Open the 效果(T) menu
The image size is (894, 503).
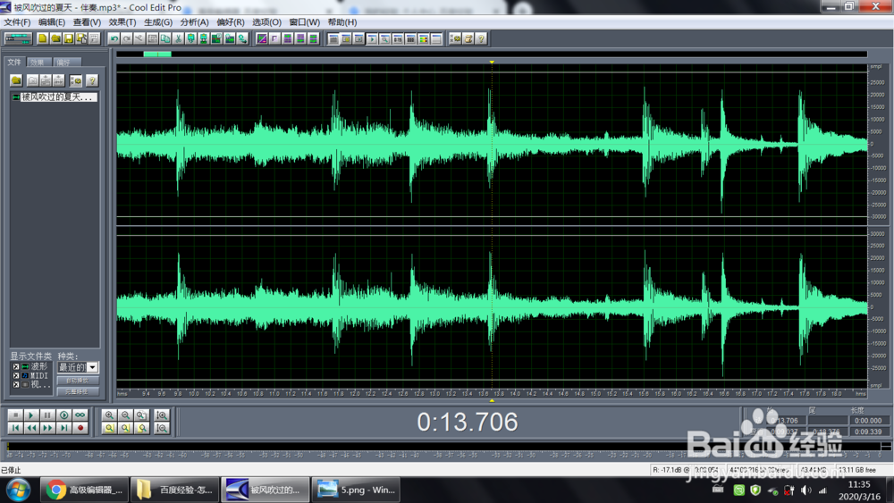tap(122, 21)
